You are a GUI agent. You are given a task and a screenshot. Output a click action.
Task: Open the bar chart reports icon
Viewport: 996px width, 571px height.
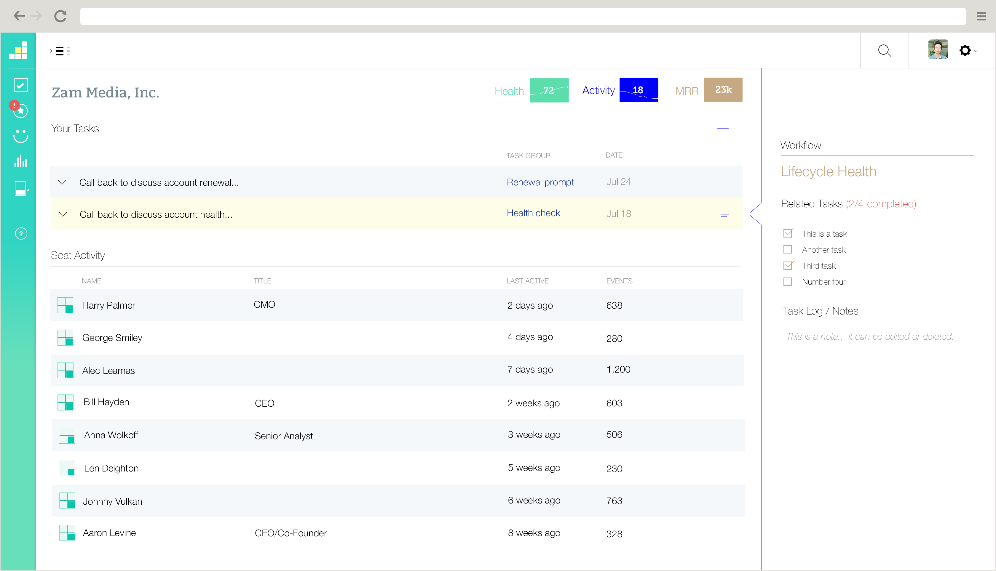[x=21, y=161]
